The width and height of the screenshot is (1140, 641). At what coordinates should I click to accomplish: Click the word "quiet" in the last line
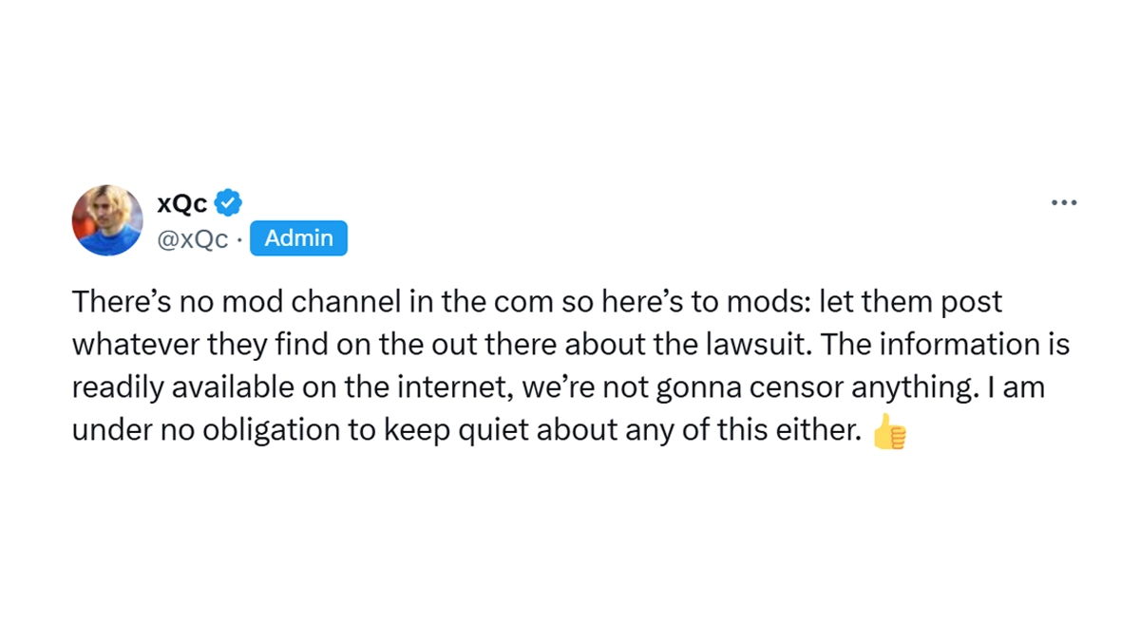point(495,430)
